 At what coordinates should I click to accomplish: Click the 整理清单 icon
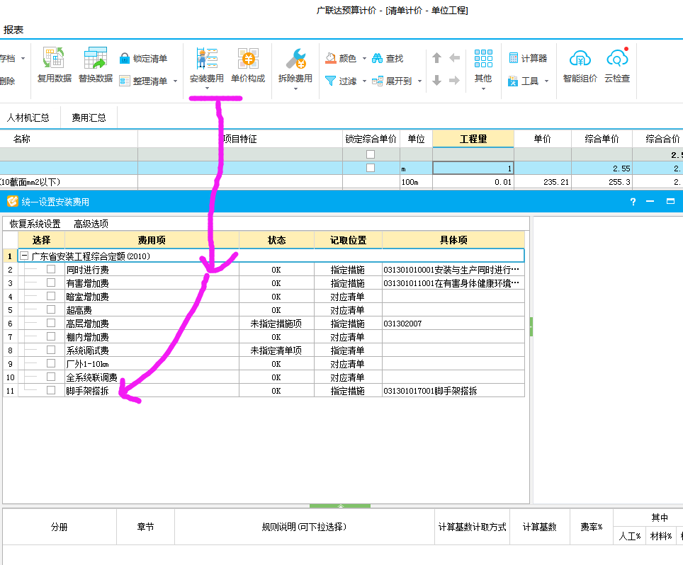coord(125,81)
